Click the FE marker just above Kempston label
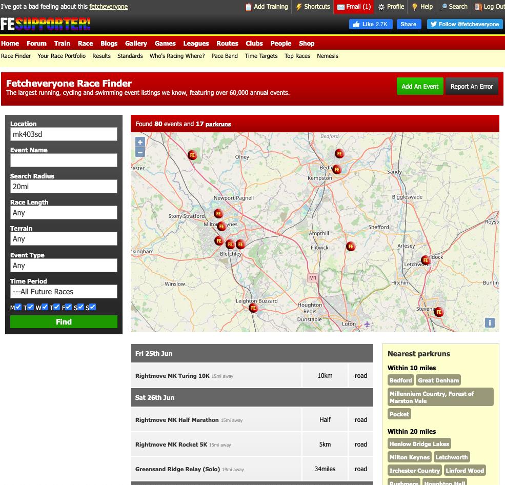This screenshot has height=485, width=505. point(337,169)
